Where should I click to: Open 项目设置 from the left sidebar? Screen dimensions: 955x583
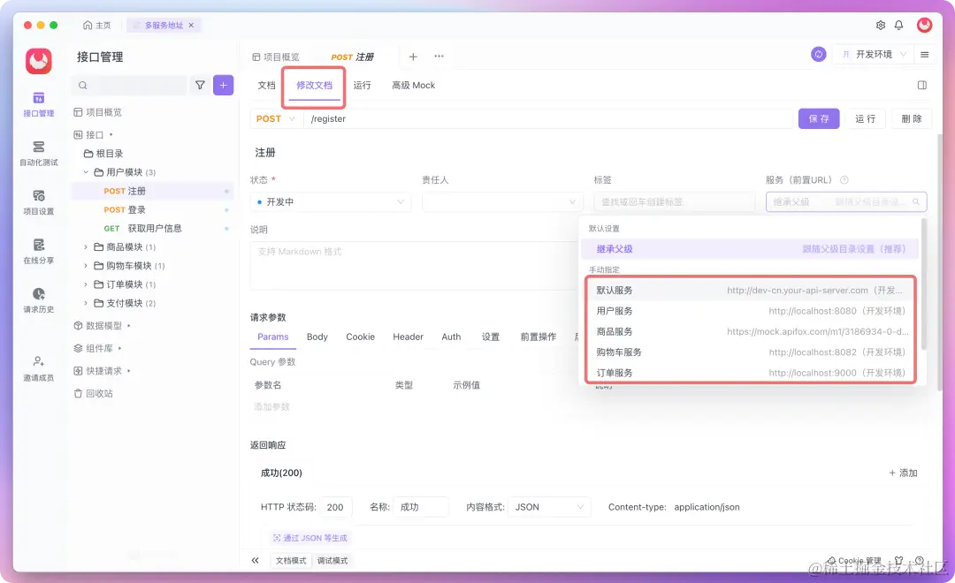[37, 201]
